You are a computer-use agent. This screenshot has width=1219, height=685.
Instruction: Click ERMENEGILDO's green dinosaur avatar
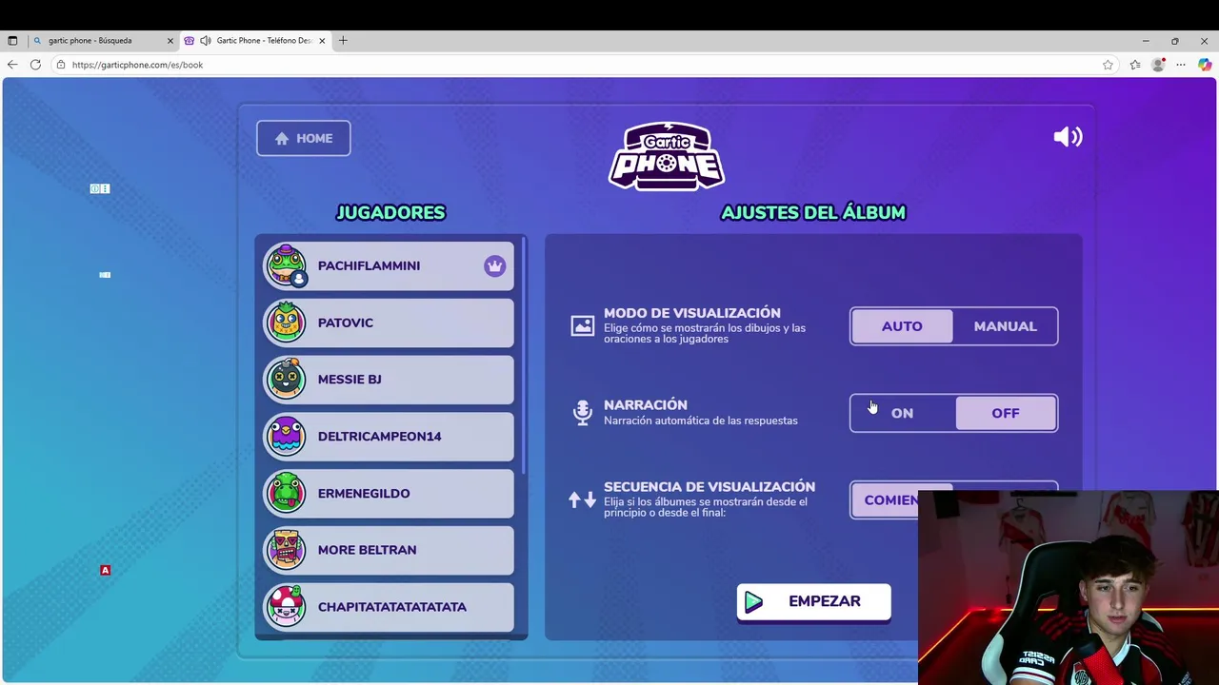tap(287, 493)
